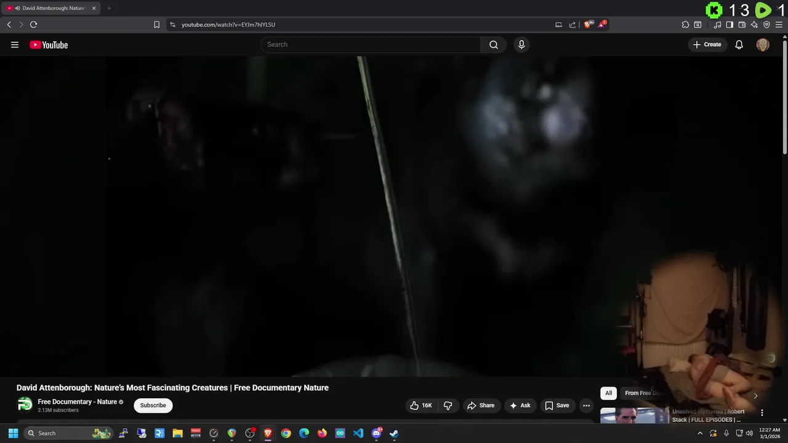788x443 pixels.
Task: Focus the YouTube search box
Action: point(371,44)
